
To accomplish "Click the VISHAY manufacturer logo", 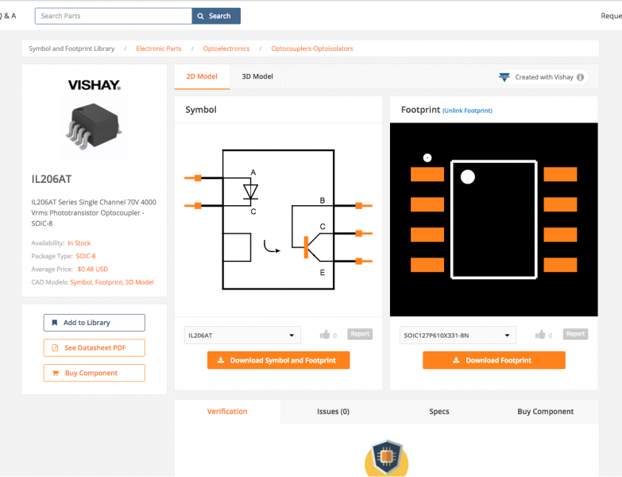I will (x=95, y=85).
